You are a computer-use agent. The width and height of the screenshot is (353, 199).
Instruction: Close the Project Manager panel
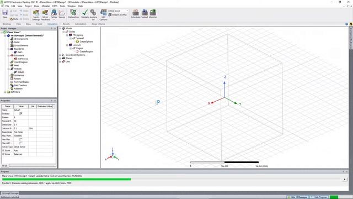55,28
